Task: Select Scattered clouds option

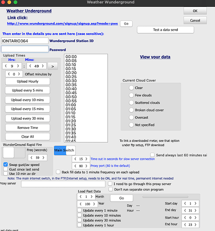Action: [x=131, y=103]
